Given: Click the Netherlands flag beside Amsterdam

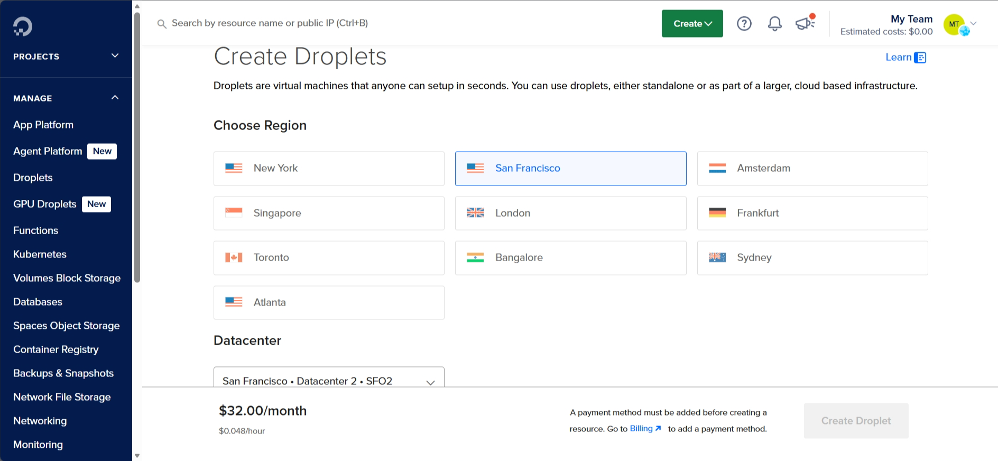Looking at the screenshot, I should click(717, 168).
